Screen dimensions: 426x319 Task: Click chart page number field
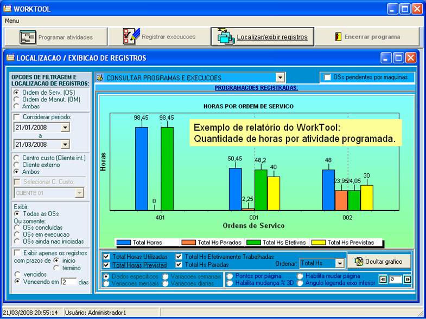[395, 279]
